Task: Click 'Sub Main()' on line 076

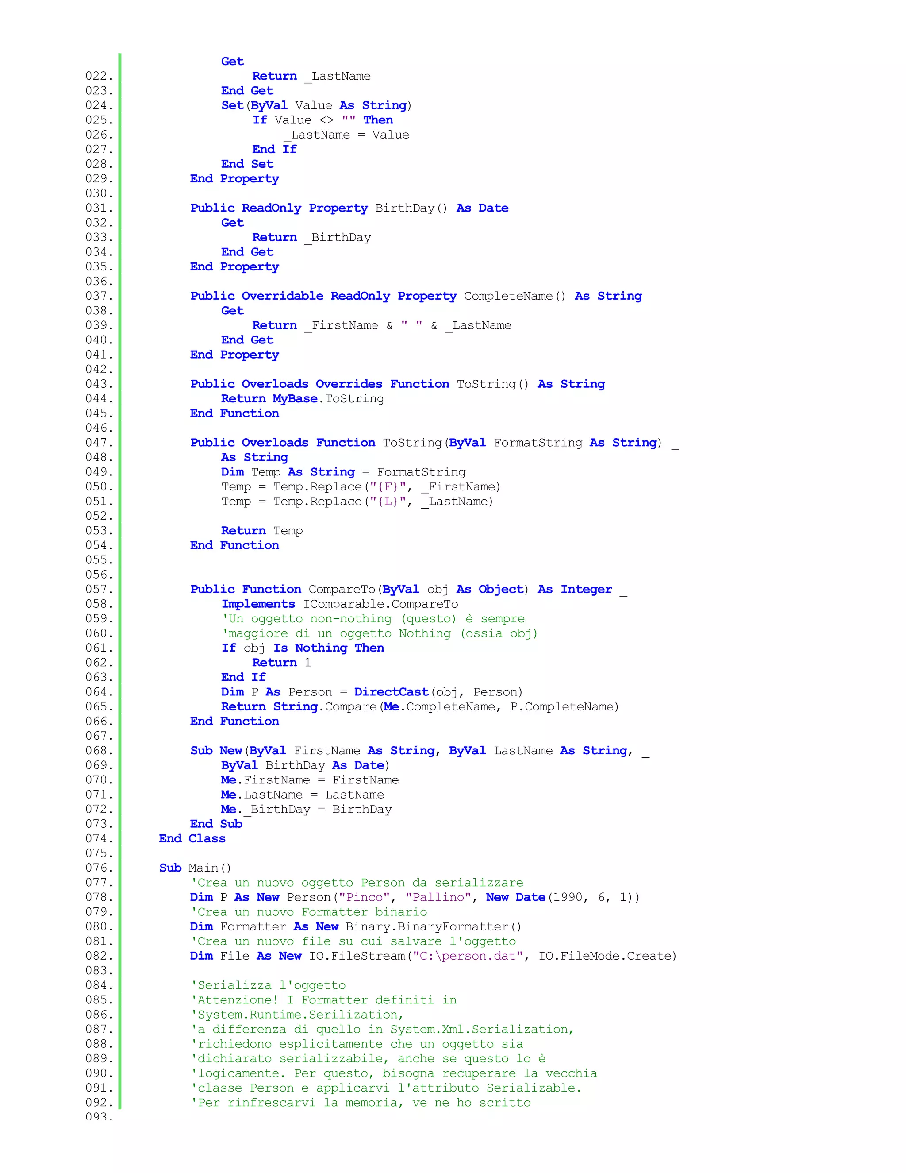Action: click(196, 868)
